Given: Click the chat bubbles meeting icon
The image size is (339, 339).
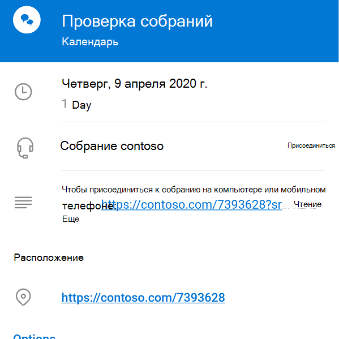Looking at the screenshot, I should [x=27, y=20].
